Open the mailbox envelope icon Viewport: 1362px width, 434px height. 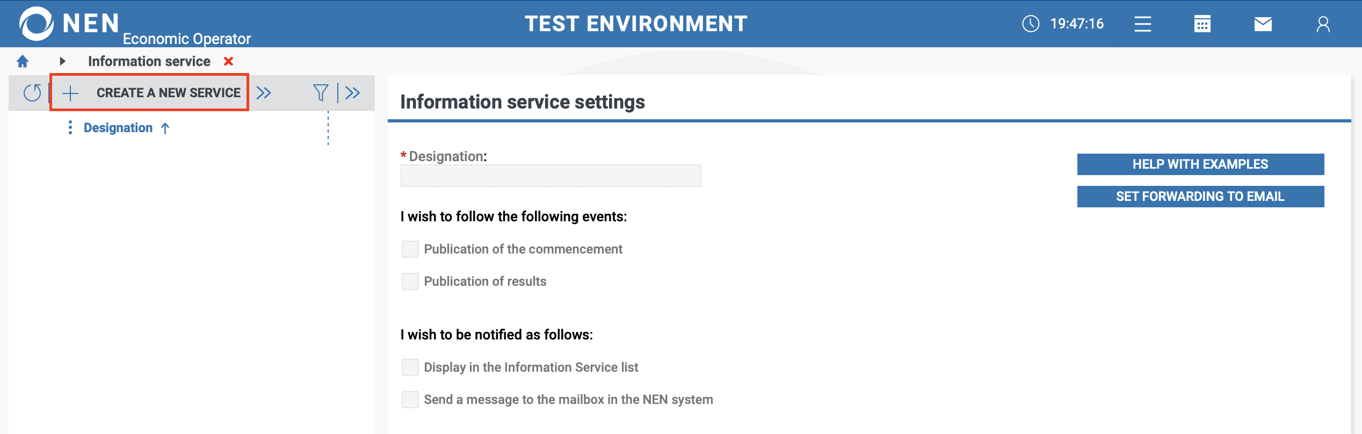(x=1263, y=24)
